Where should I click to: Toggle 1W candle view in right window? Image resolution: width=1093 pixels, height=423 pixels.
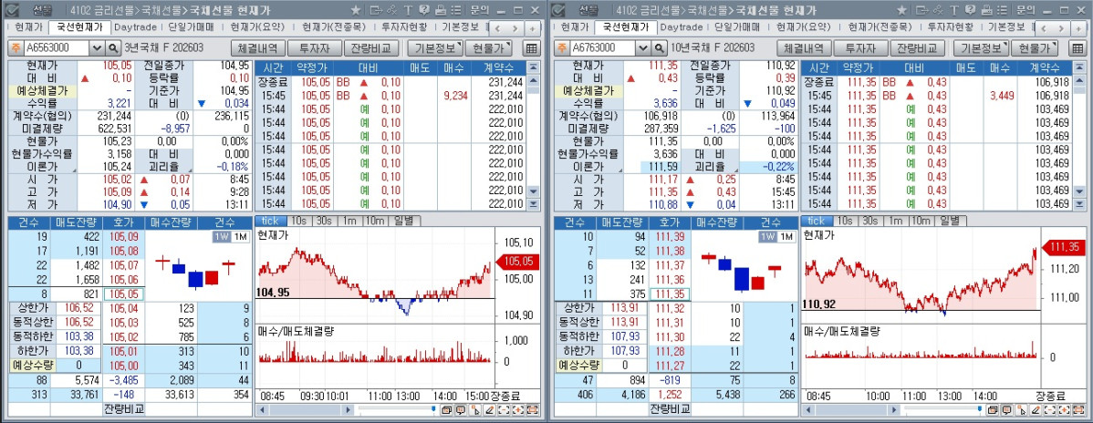click(x=766, y=237)
